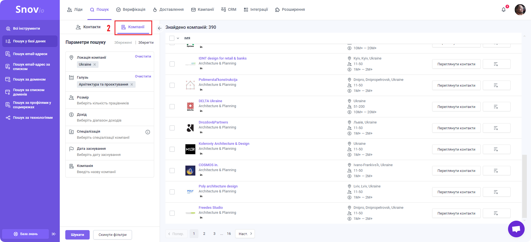Click Скинути фільтри button

pyautogui.click(x=113, y=235)
